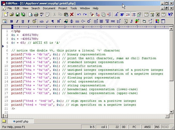Insert a horizontal rule
175x130 pixels.
[77, 21]
